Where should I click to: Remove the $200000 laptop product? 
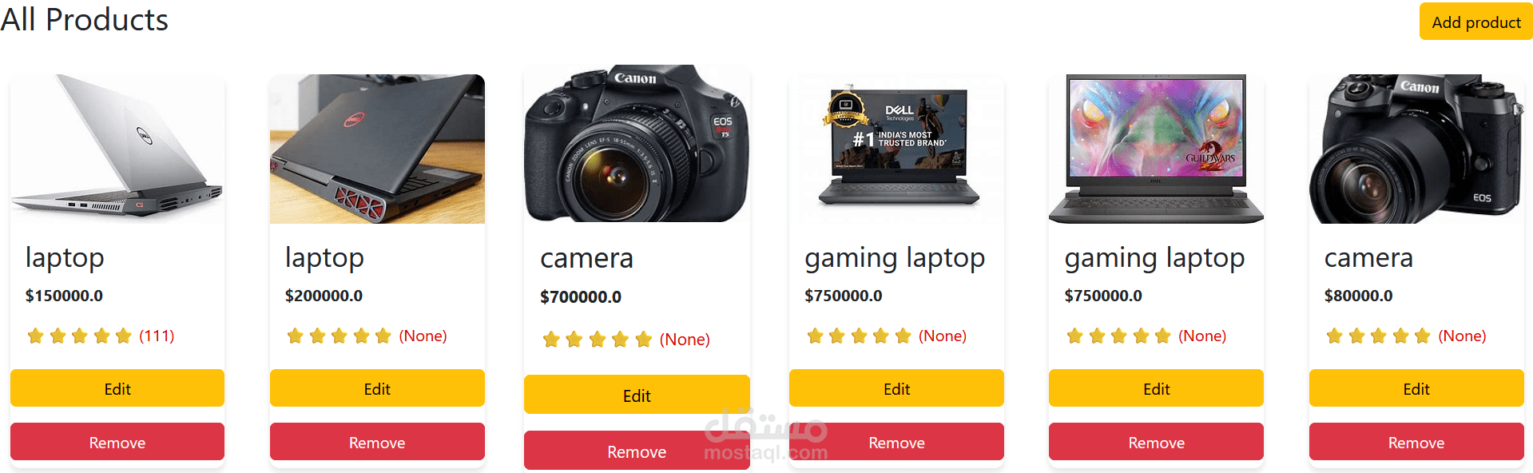(377, 442)
